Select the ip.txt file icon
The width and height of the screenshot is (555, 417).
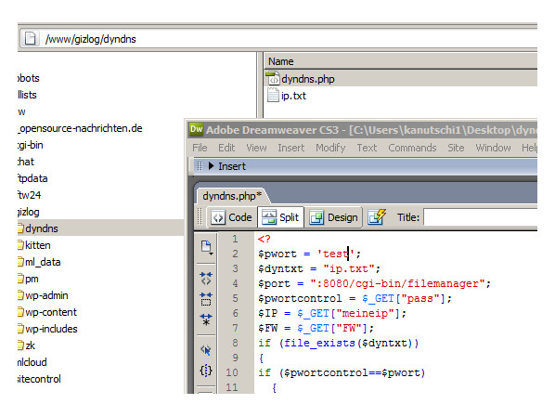[273, 96]
